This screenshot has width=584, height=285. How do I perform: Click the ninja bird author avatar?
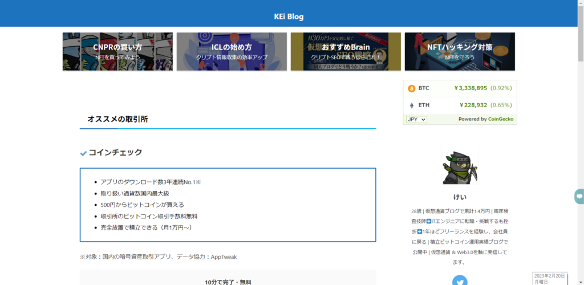click(x=460, y=168)
